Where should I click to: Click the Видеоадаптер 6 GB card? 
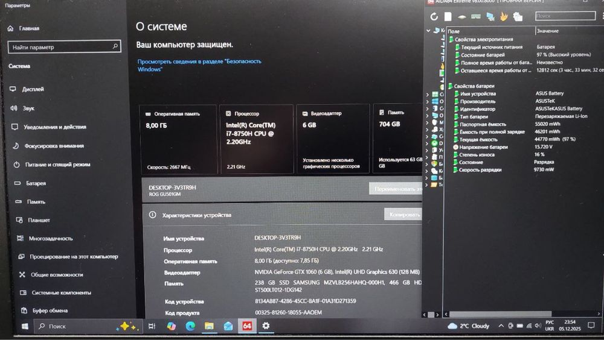(333, 139)
